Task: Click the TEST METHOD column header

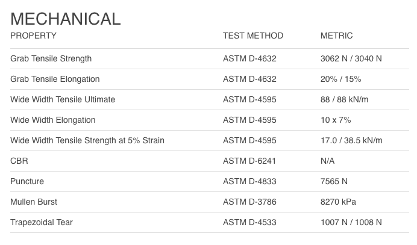Action: 252,36
